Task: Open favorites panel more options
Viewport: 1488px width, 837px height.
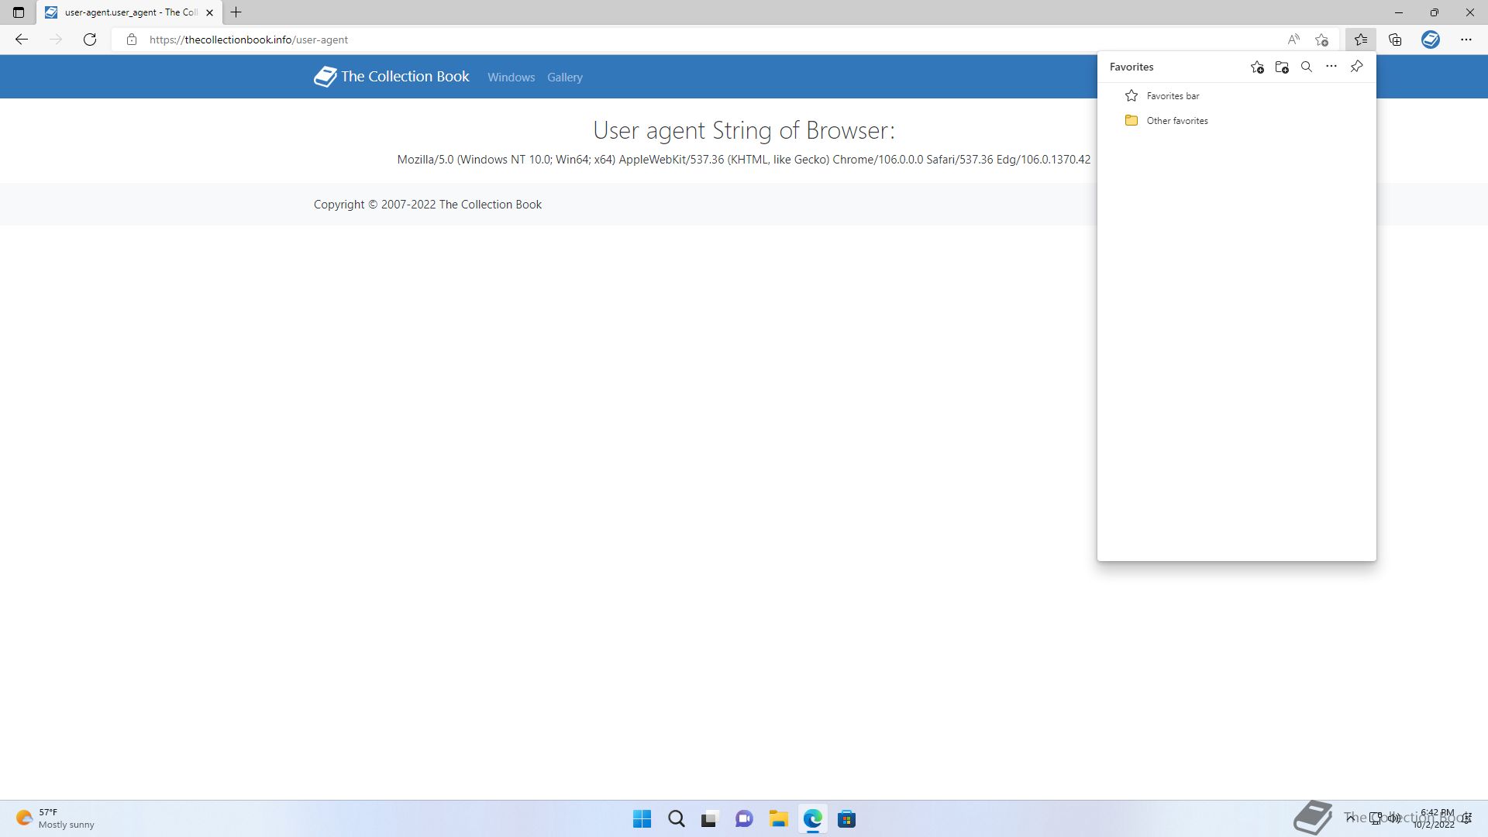Action: pyautogui.click(x=1331, y=67)
